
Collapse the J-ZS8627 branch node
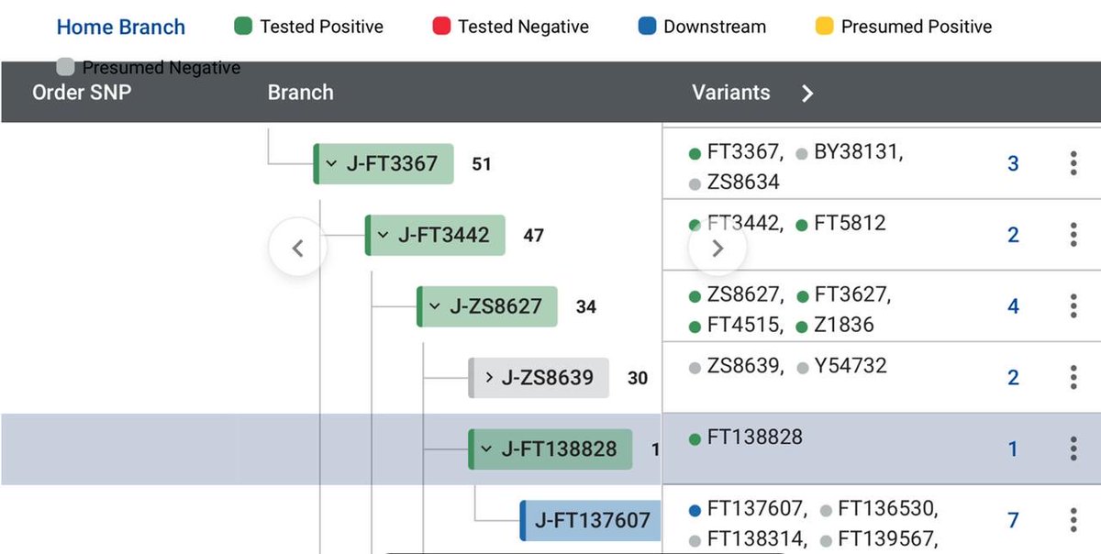pyautogui.click(x=435, y=306)
